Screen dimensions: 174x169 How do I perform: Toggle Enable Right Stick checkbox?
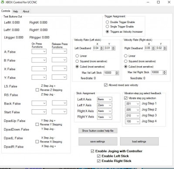[99, 161]
